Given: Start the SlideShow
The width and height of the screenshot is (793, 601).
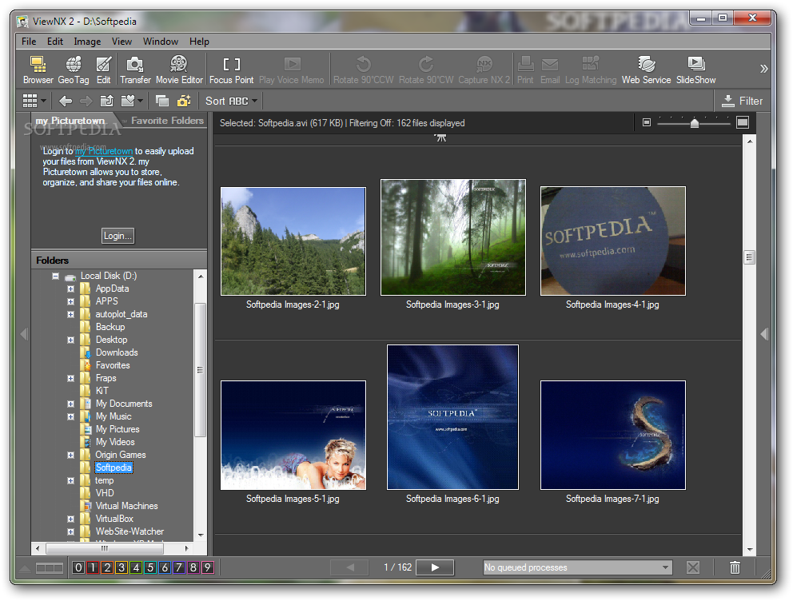Looking at the screenshot, I should pos(696,70).
